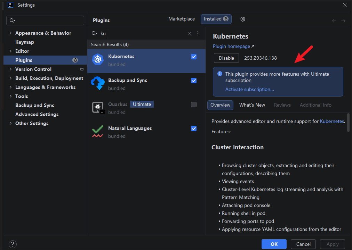The width and height of the screenshot is (352, 250).
Task: Click the info icon in subscription notice
Action: pos(220,74)
